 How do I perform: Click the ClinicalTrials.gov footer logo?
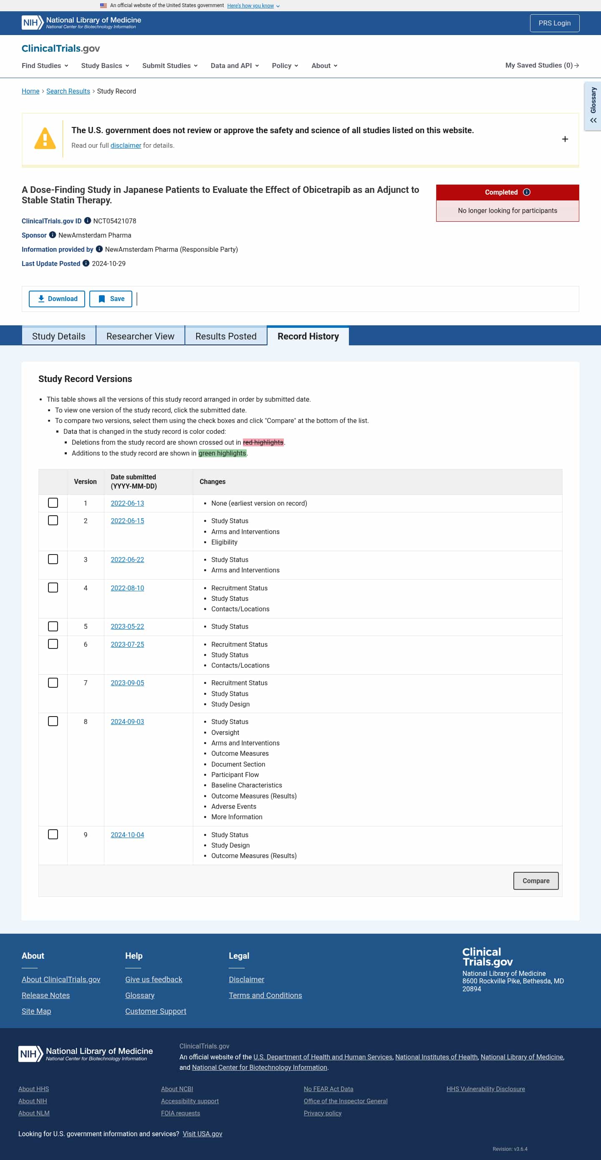click(x=487, y=957)
